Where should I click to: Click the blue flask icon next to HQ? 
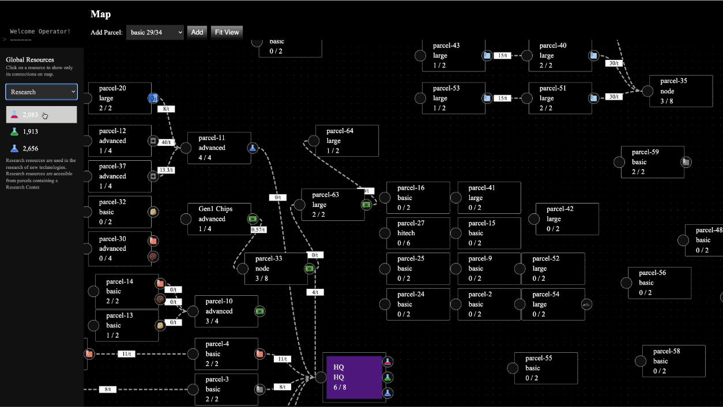387,393
